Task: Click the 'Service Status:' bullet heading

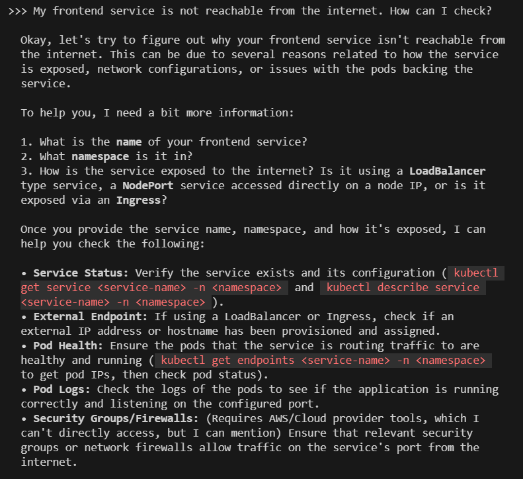Action: coord(81,273)
